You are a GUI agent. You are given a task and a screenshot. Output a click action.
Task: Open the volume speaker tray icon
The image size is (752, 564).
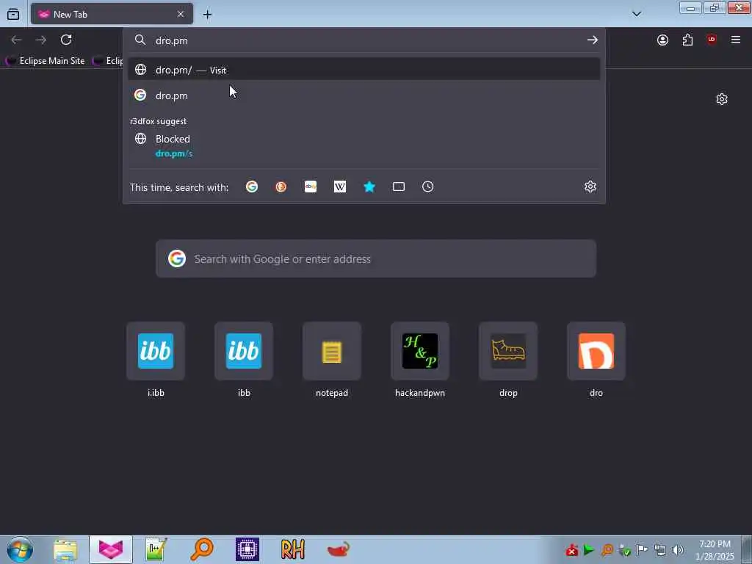coord(678,550)
